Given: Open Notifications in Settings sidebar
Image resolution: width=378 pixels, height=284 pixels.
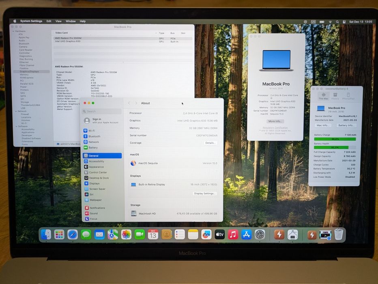Looking at the screenshot, I should (x=102, y=208).
